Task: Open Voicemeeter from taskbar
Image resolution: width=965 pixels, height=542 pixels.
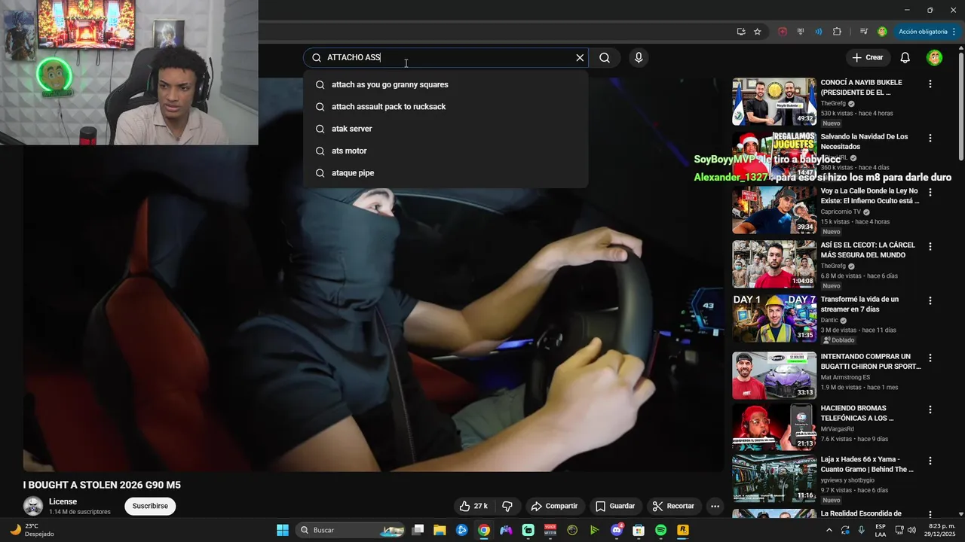Action: [x=550, y=530]
